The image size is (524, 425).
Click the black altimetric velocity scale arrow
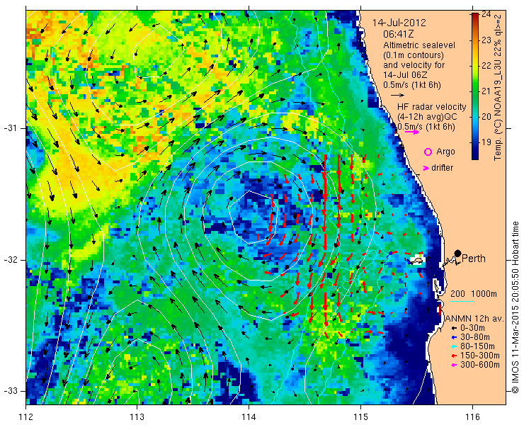(x=397, y=96)
